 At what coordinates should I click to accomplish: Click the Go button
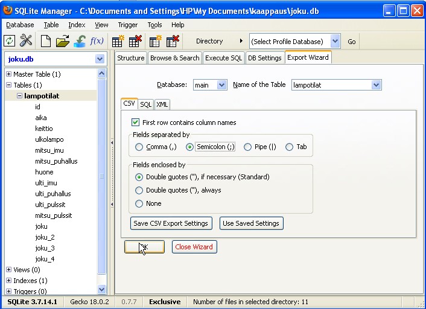[351, 42]
